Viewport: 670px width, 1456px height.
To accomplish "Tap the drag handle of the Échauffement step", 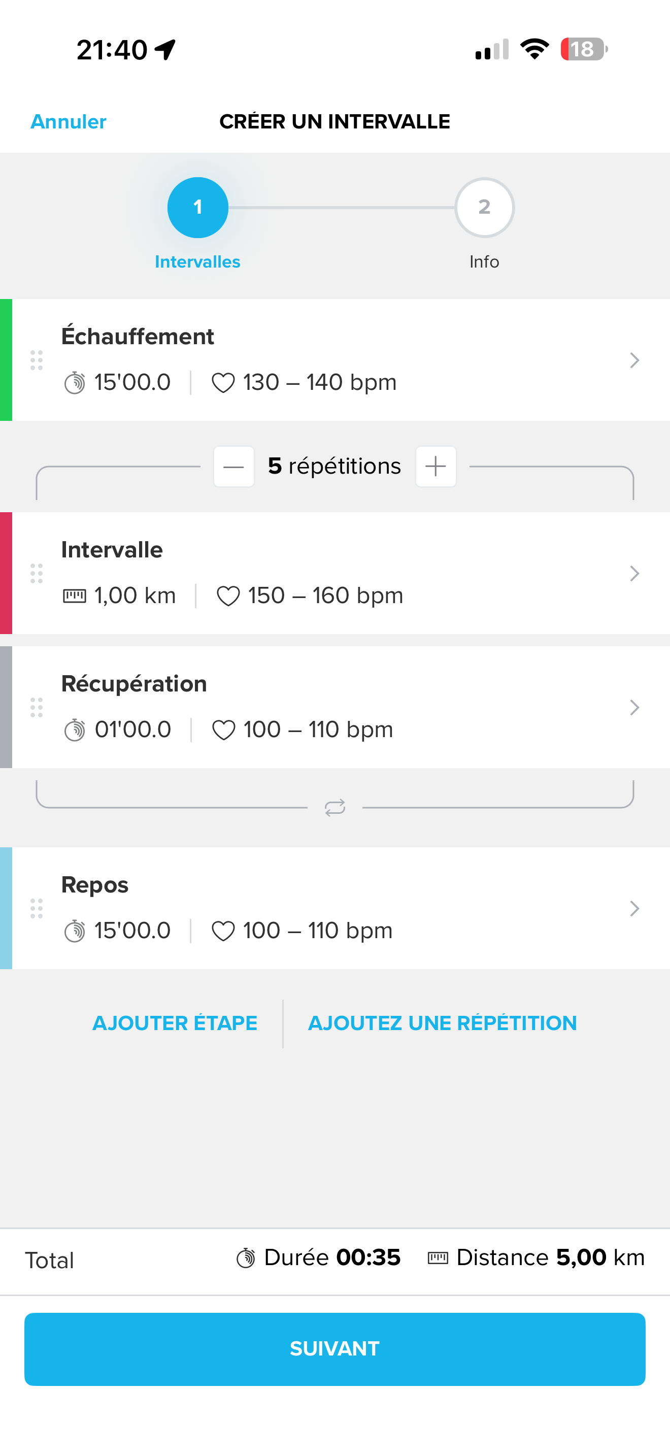I will point(36,360).
